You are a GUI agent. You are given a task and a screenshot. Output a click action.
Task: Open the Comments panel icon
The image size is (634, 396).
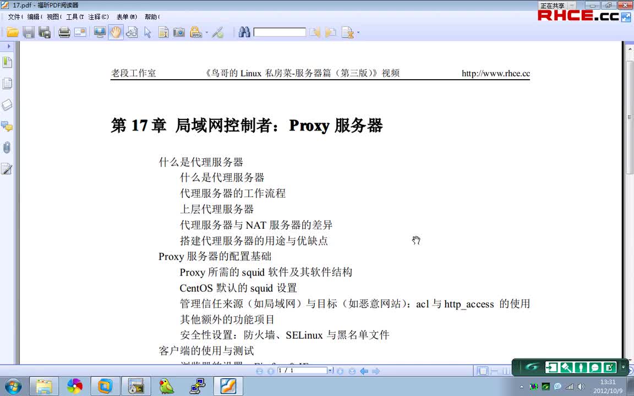point(7,127)
